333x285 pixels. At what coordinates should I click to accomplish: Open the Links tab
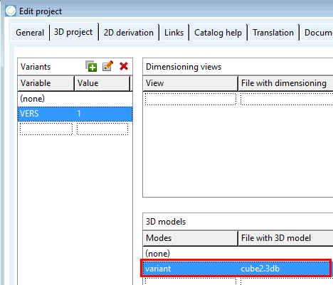(174, 33)
